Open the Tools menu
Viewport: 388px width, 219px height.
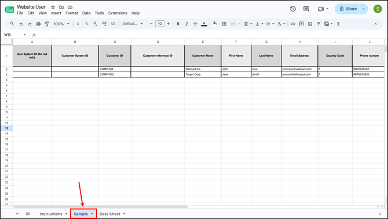[99, 13]
